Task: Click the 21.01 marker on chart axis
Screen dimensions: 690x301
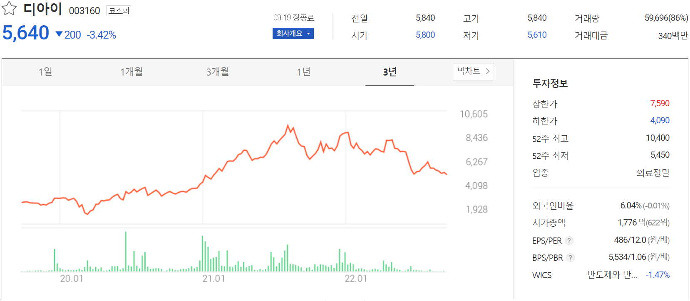Action: point(213,279)
